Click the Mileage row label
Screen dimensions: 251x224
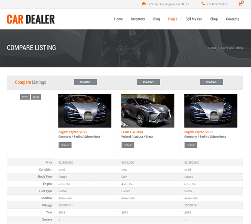click(x=47, y=205)
